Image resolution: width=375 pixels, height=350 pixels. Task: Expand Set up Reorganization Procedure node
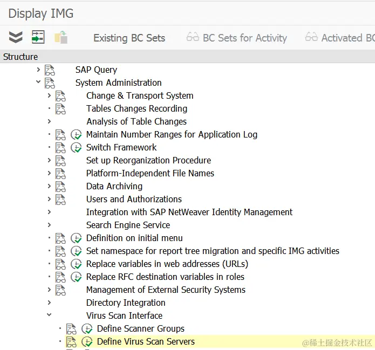[49, 160]
